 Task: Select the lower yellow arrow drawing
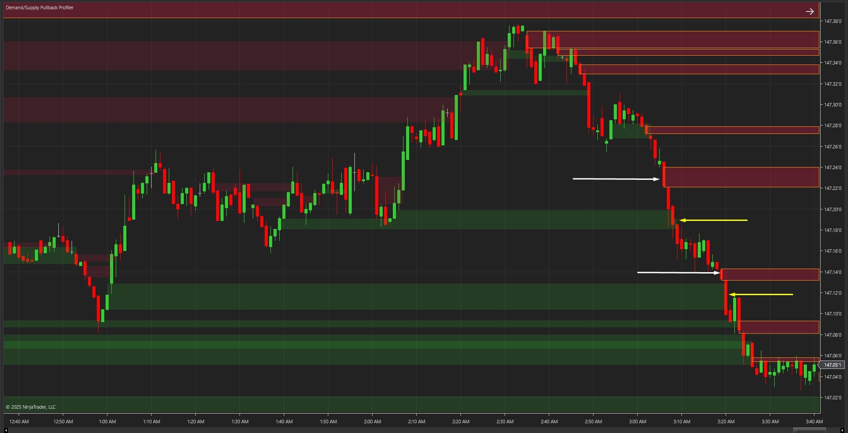pos(761,294)
